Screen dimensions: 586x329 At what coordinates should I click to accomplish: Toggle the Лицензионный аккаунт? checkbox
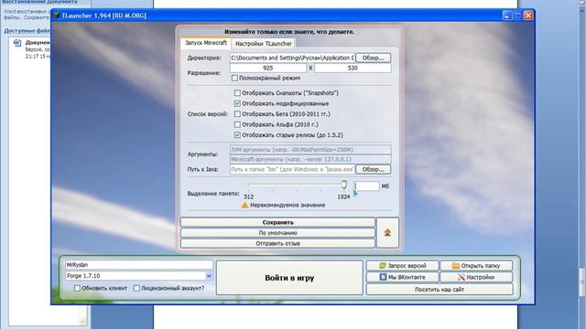136,288
